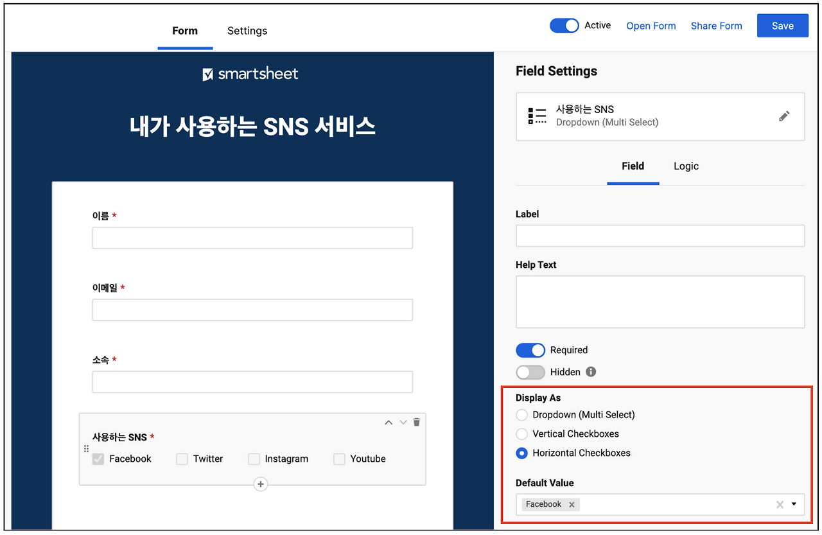This screenshot has width=822, height=535.
Task: Toggle the Required switch off
Action: [x=530, y=350]
